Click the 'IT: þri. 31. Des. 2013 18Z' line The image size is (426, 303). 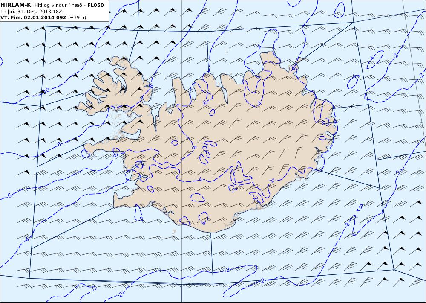(x=32, y=12)
